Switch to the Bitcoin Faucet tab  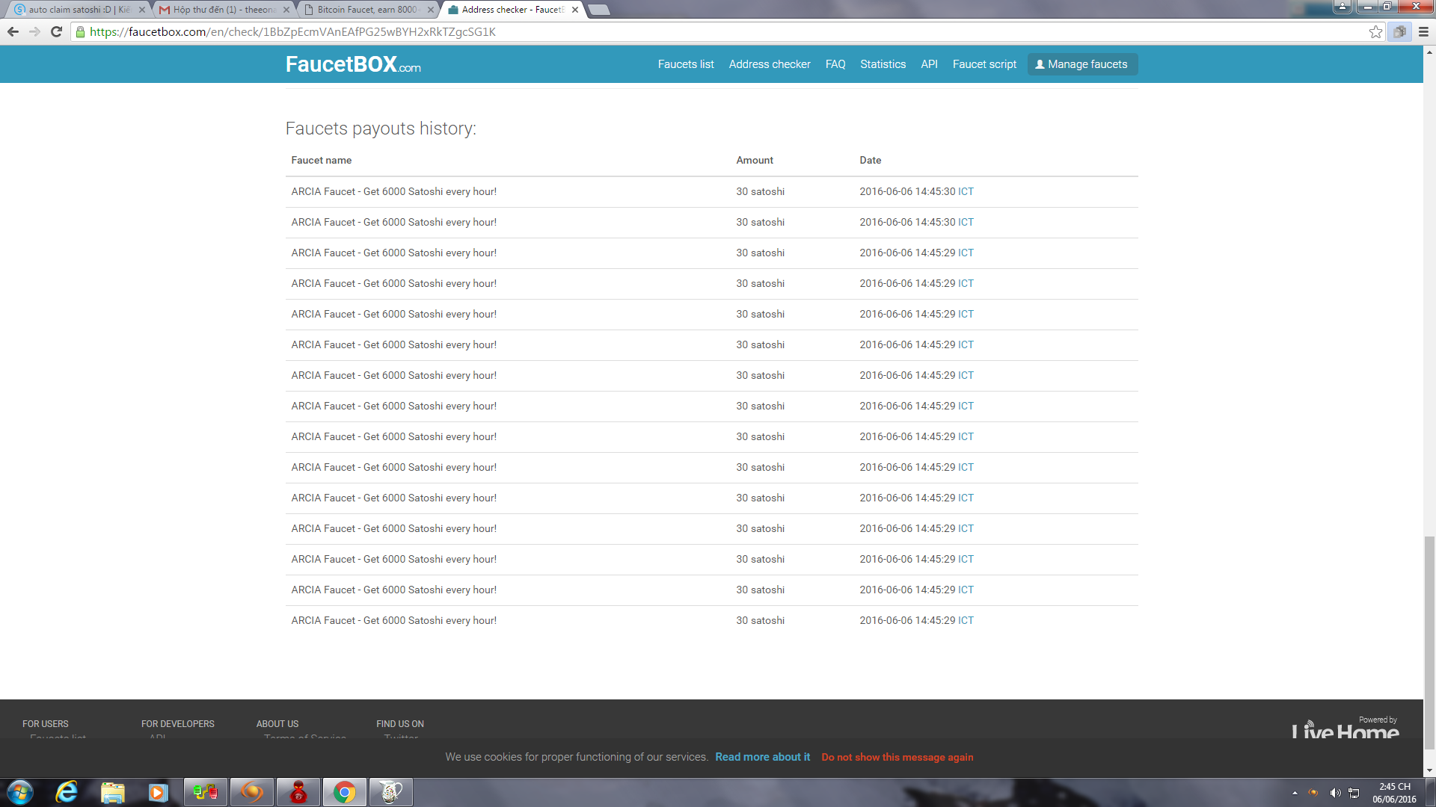(366, 10)
